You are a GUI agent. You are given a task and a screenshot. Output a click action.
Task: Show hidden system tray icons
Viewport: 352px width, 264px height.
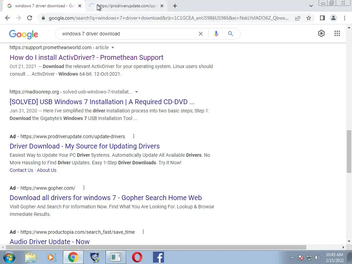pos(292,257)
